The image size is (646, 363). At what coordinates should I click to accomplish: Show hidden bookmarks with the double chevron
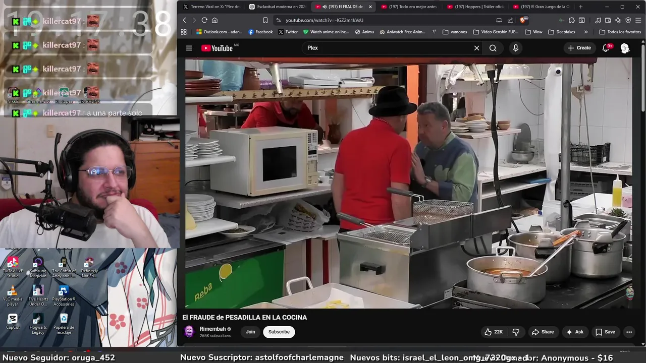[x=585, y=32]
